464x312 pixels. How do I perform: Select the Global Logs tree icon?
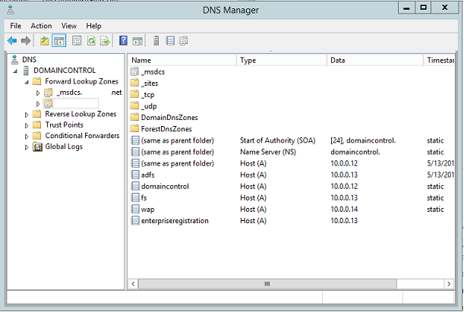pos(36,147)
